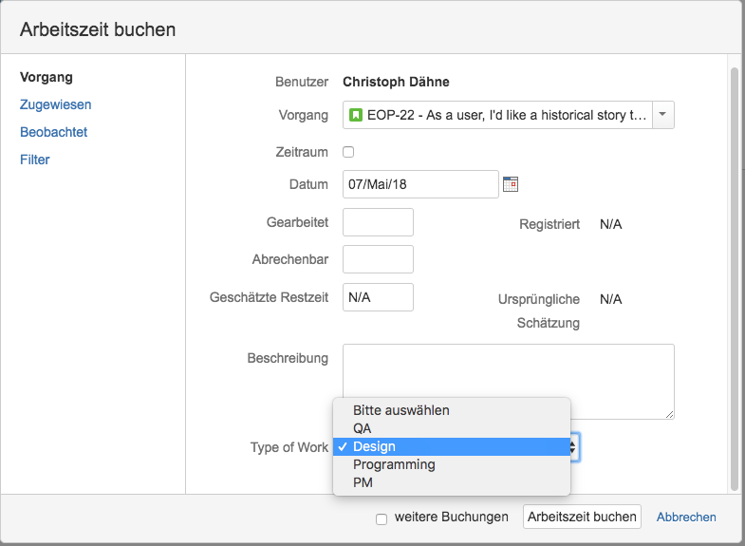745x546 pixels.
Task: Click the EOP-22 issue text in Vorgang field
Action: [507, 115]
